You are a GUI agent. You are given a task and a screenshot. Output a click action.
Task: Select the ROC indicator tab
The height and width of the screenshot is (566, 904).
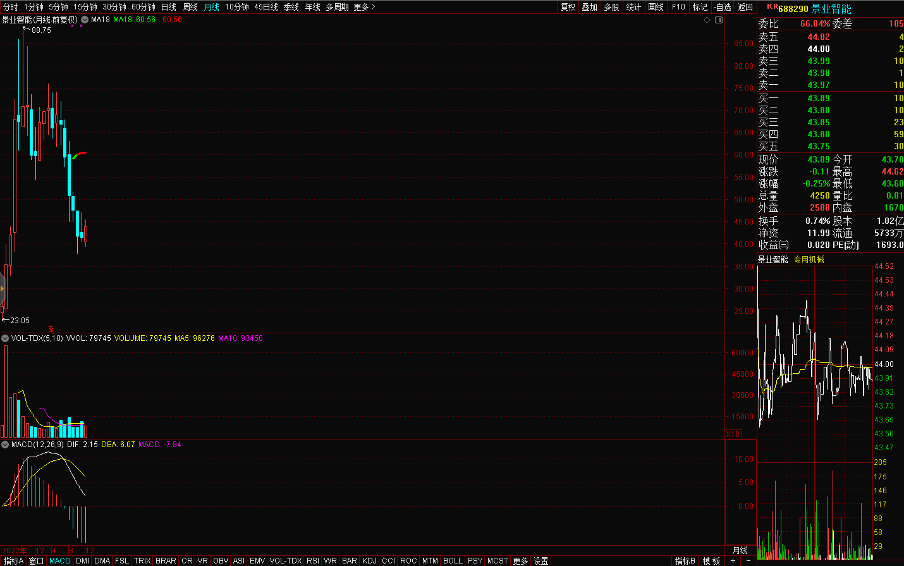tap(408, 561)
